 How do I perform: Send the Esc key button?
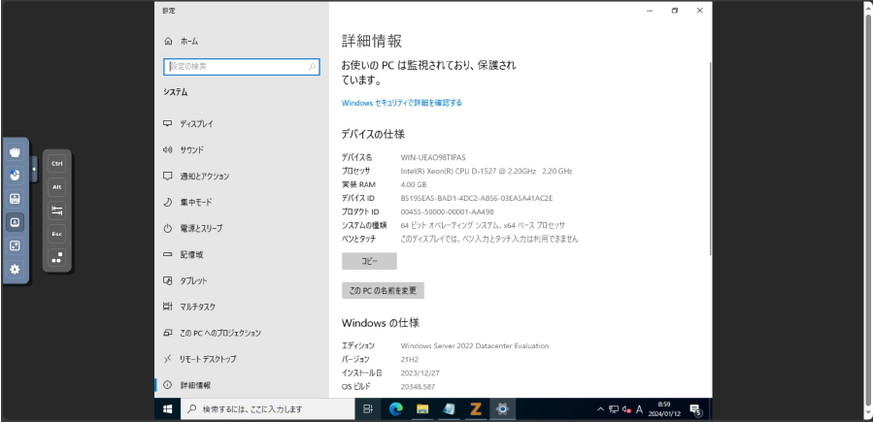57,234
